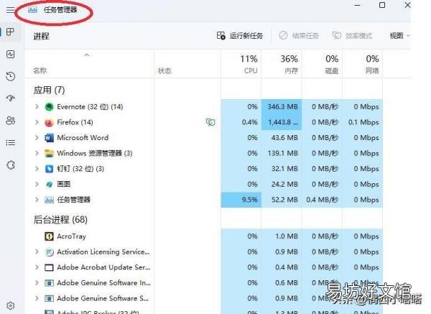Screen dimensions: 431x314
Task: Expand the Firefox process group
Action: click(37, 122)
